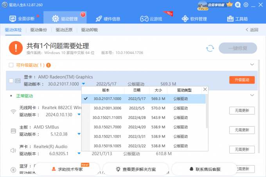Open version dropdown for AMD SMBus driver
The height and width of the screenshot is (177, 266).
pyautogui.click(x=79, y=134)
